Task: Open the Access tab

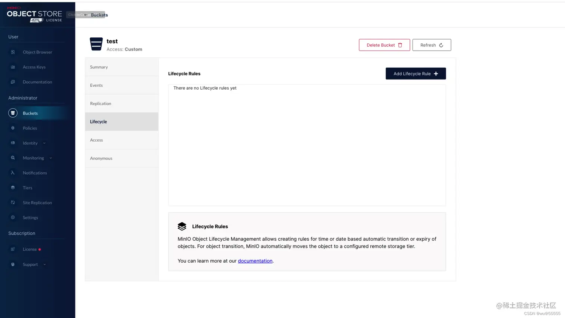Action: (121, 140)
